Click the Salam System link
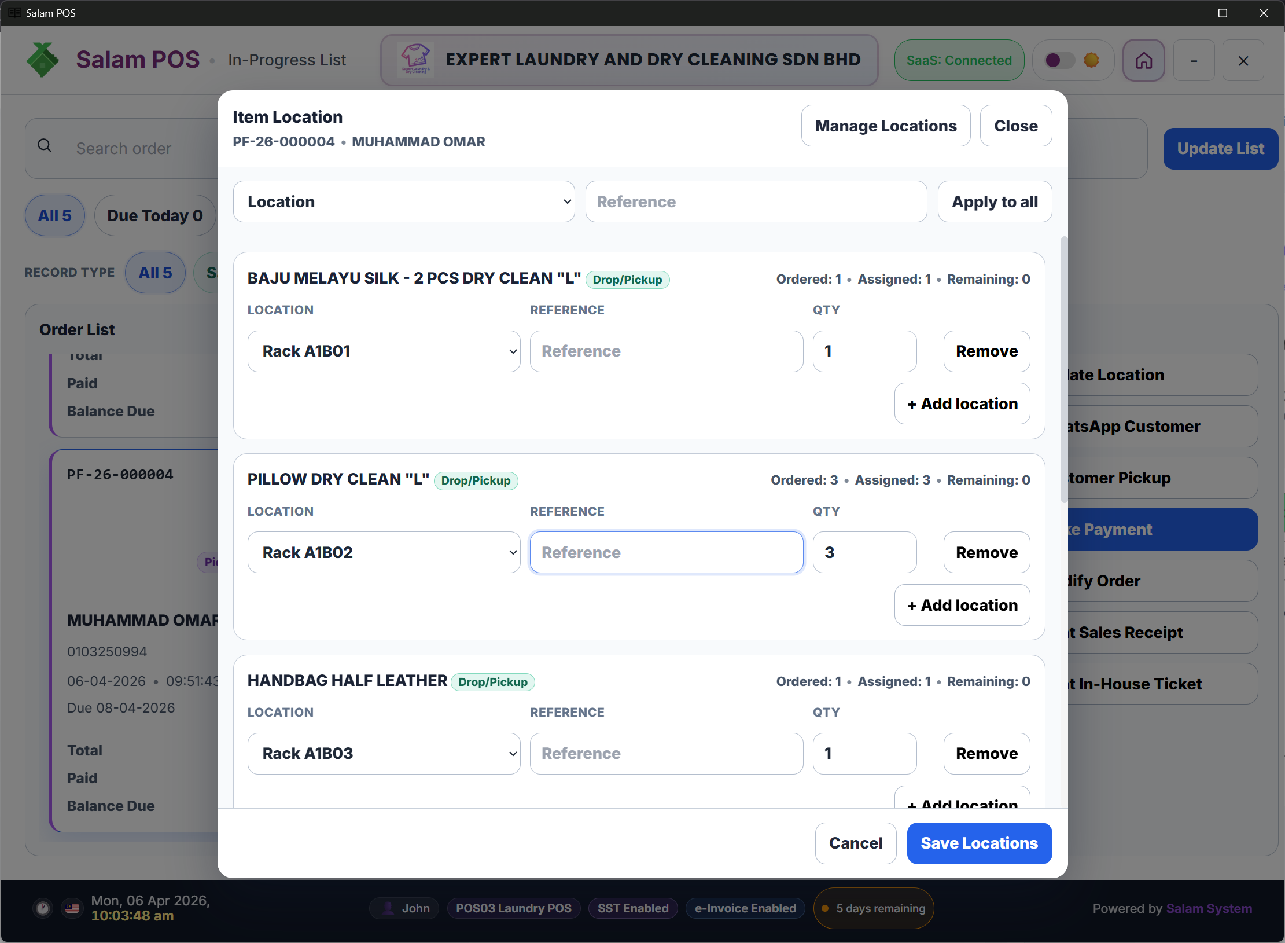Viewport: 1285px width, 943px height. pos(1209,908)
